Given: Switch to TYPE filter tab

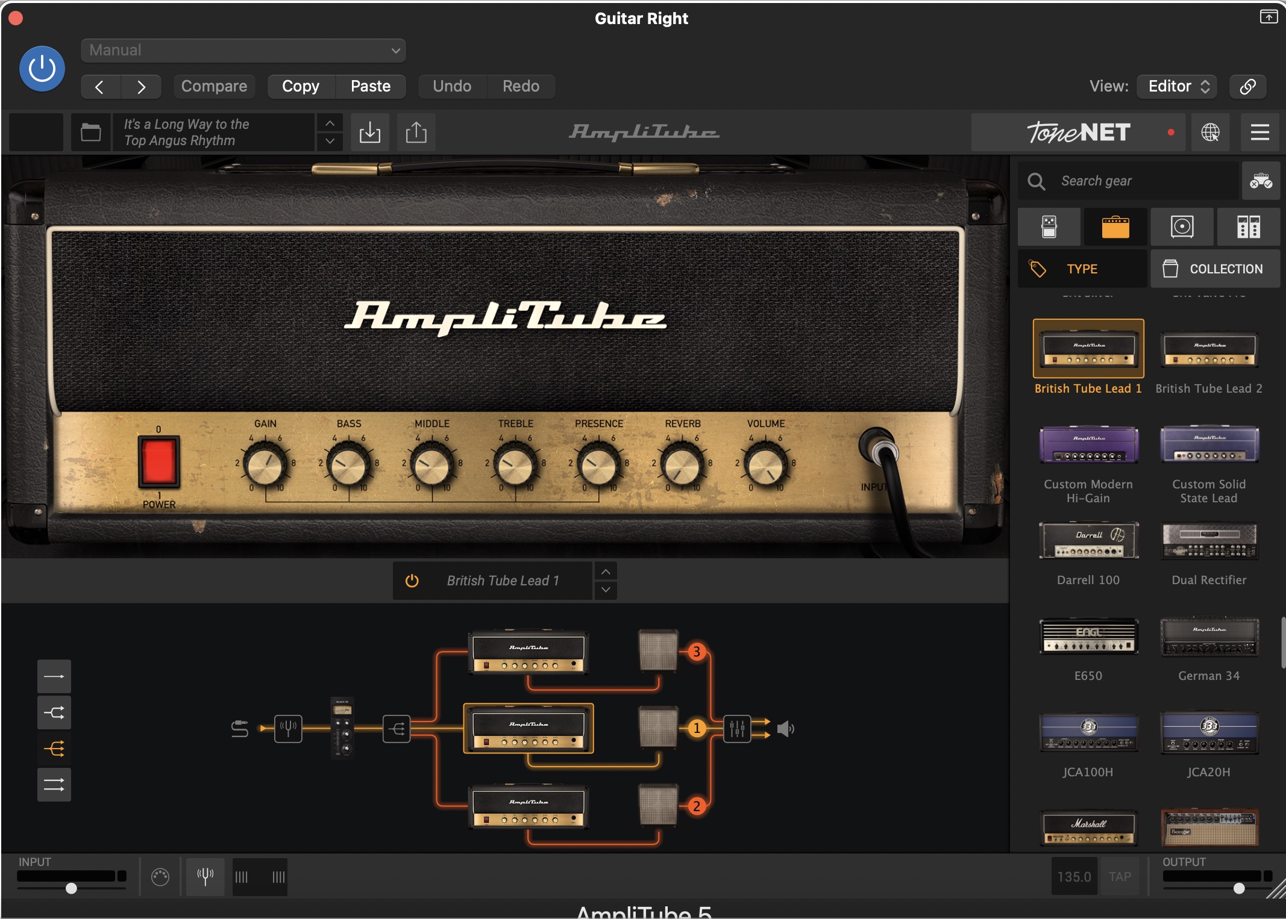Looking at the screenshot, I should 1082,269.
